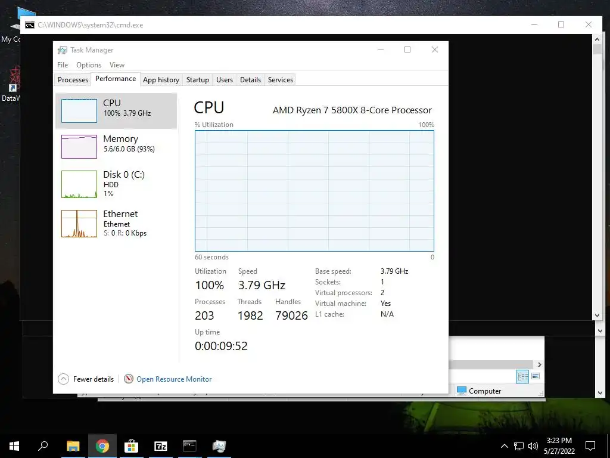Click the Handles value 79026
This screenshot has height=458, width=610.
click(x=291, y=315)
